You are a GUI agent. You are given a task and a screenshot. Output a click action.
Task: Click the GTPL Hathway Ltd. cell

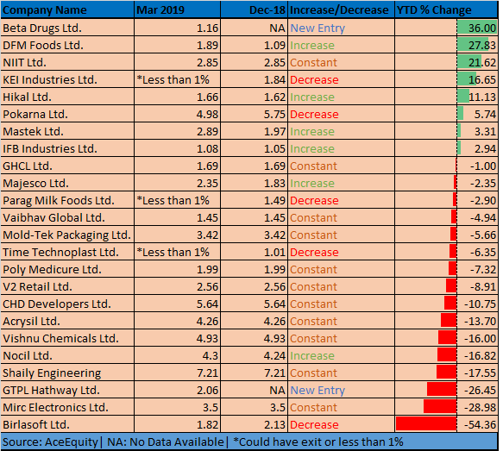pyautogui.click(x=67, y=391)
